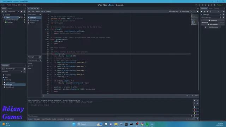Save the current resource in the Inspector
Screen dimensions: 226x127
point(208,12)
